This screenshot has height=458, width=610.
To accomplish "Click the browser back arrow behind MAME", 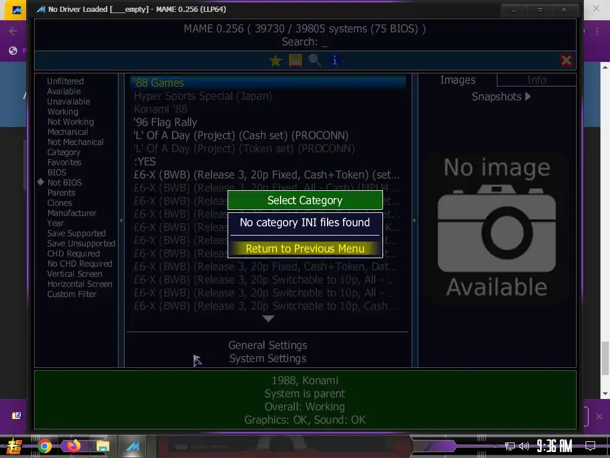I will point(13,31).
